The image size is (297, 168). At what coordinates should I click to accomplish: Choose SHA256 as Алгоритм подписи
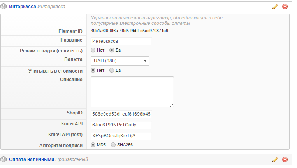pyautogui.click(x=113, y=145)
